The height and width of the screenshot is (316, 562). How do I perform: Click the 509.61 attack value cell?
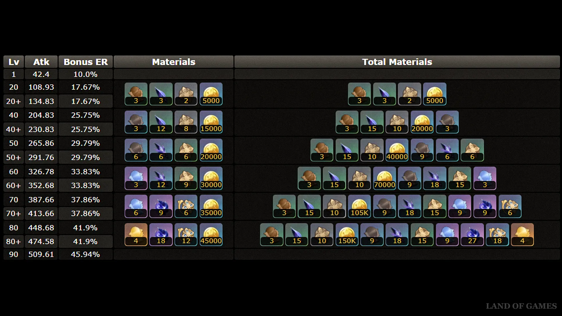[41, 254]
